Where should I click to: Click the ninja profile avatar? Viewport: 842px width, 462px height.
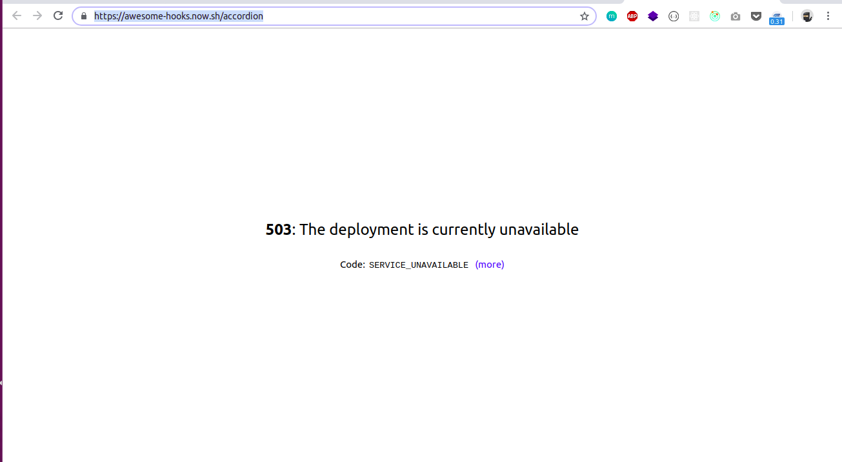[807, 15]
